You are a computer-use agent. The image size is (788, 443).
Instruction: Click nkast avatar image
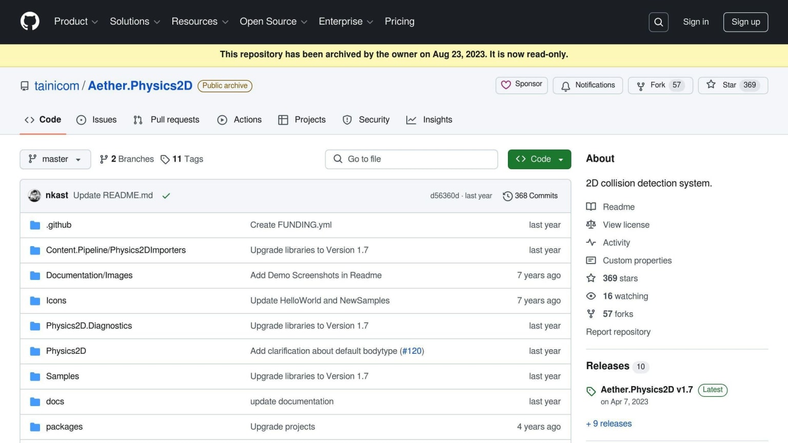[x=34, y=195]
